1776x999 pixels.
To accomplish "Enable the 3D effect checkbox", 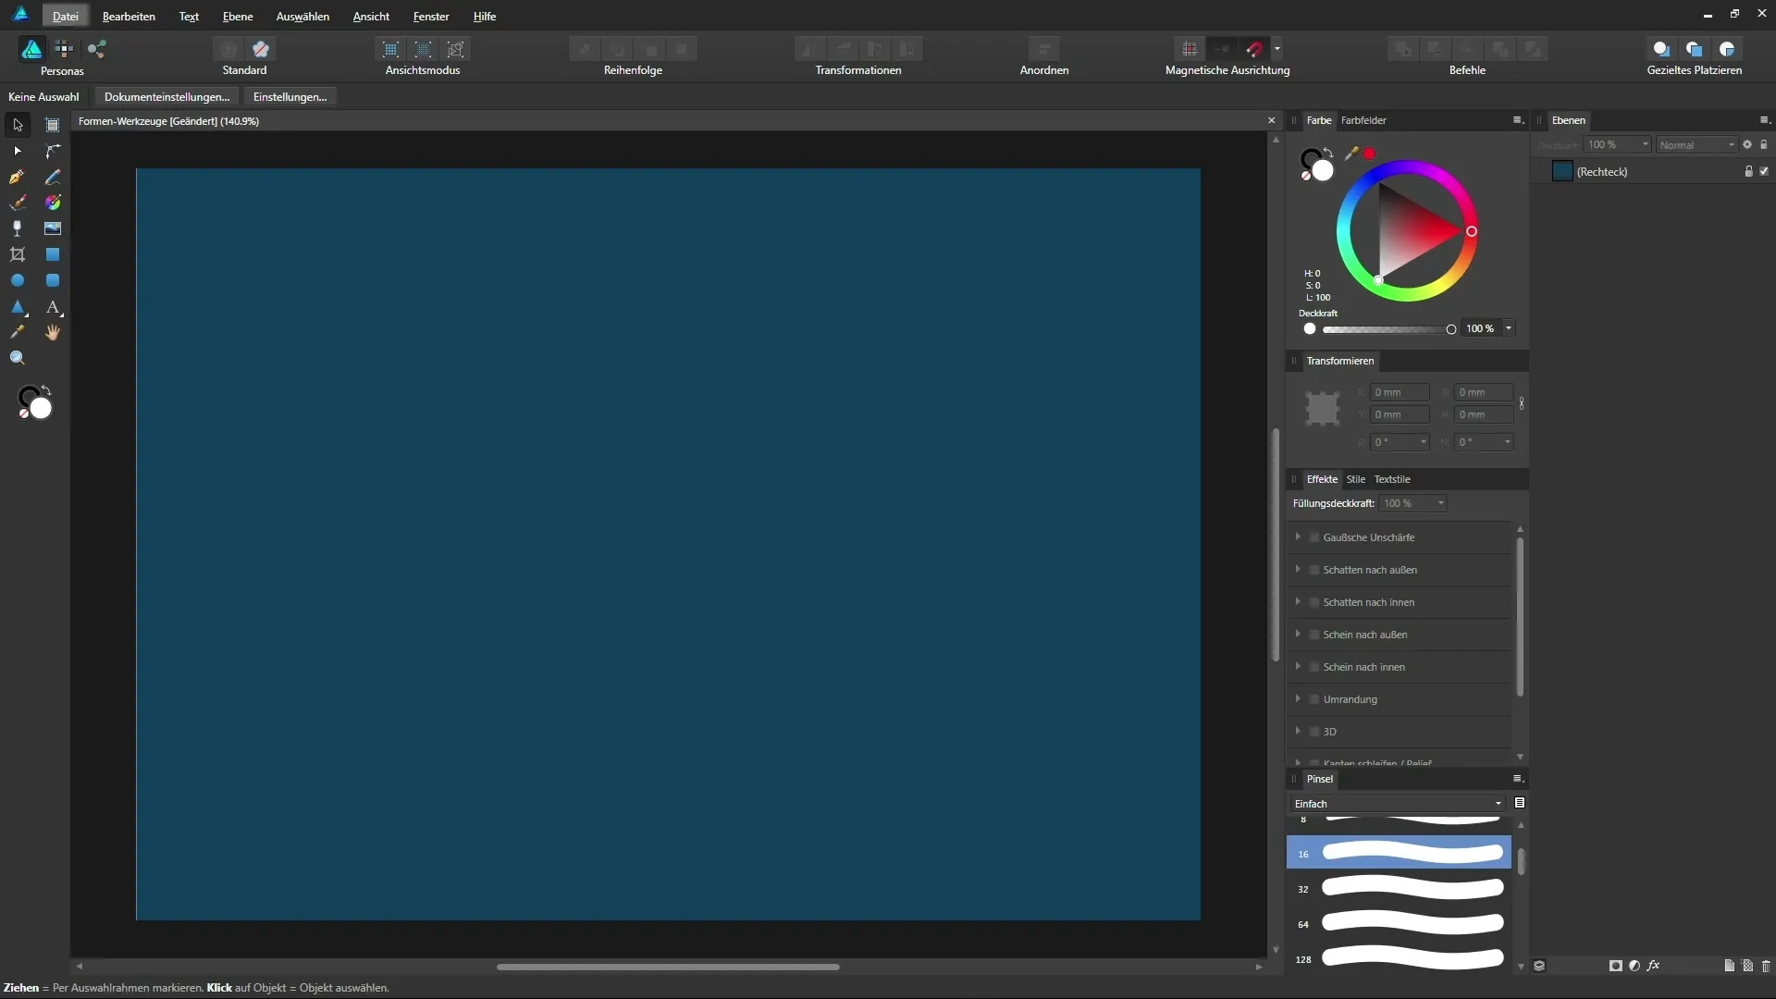I will tap(1314, 732).
